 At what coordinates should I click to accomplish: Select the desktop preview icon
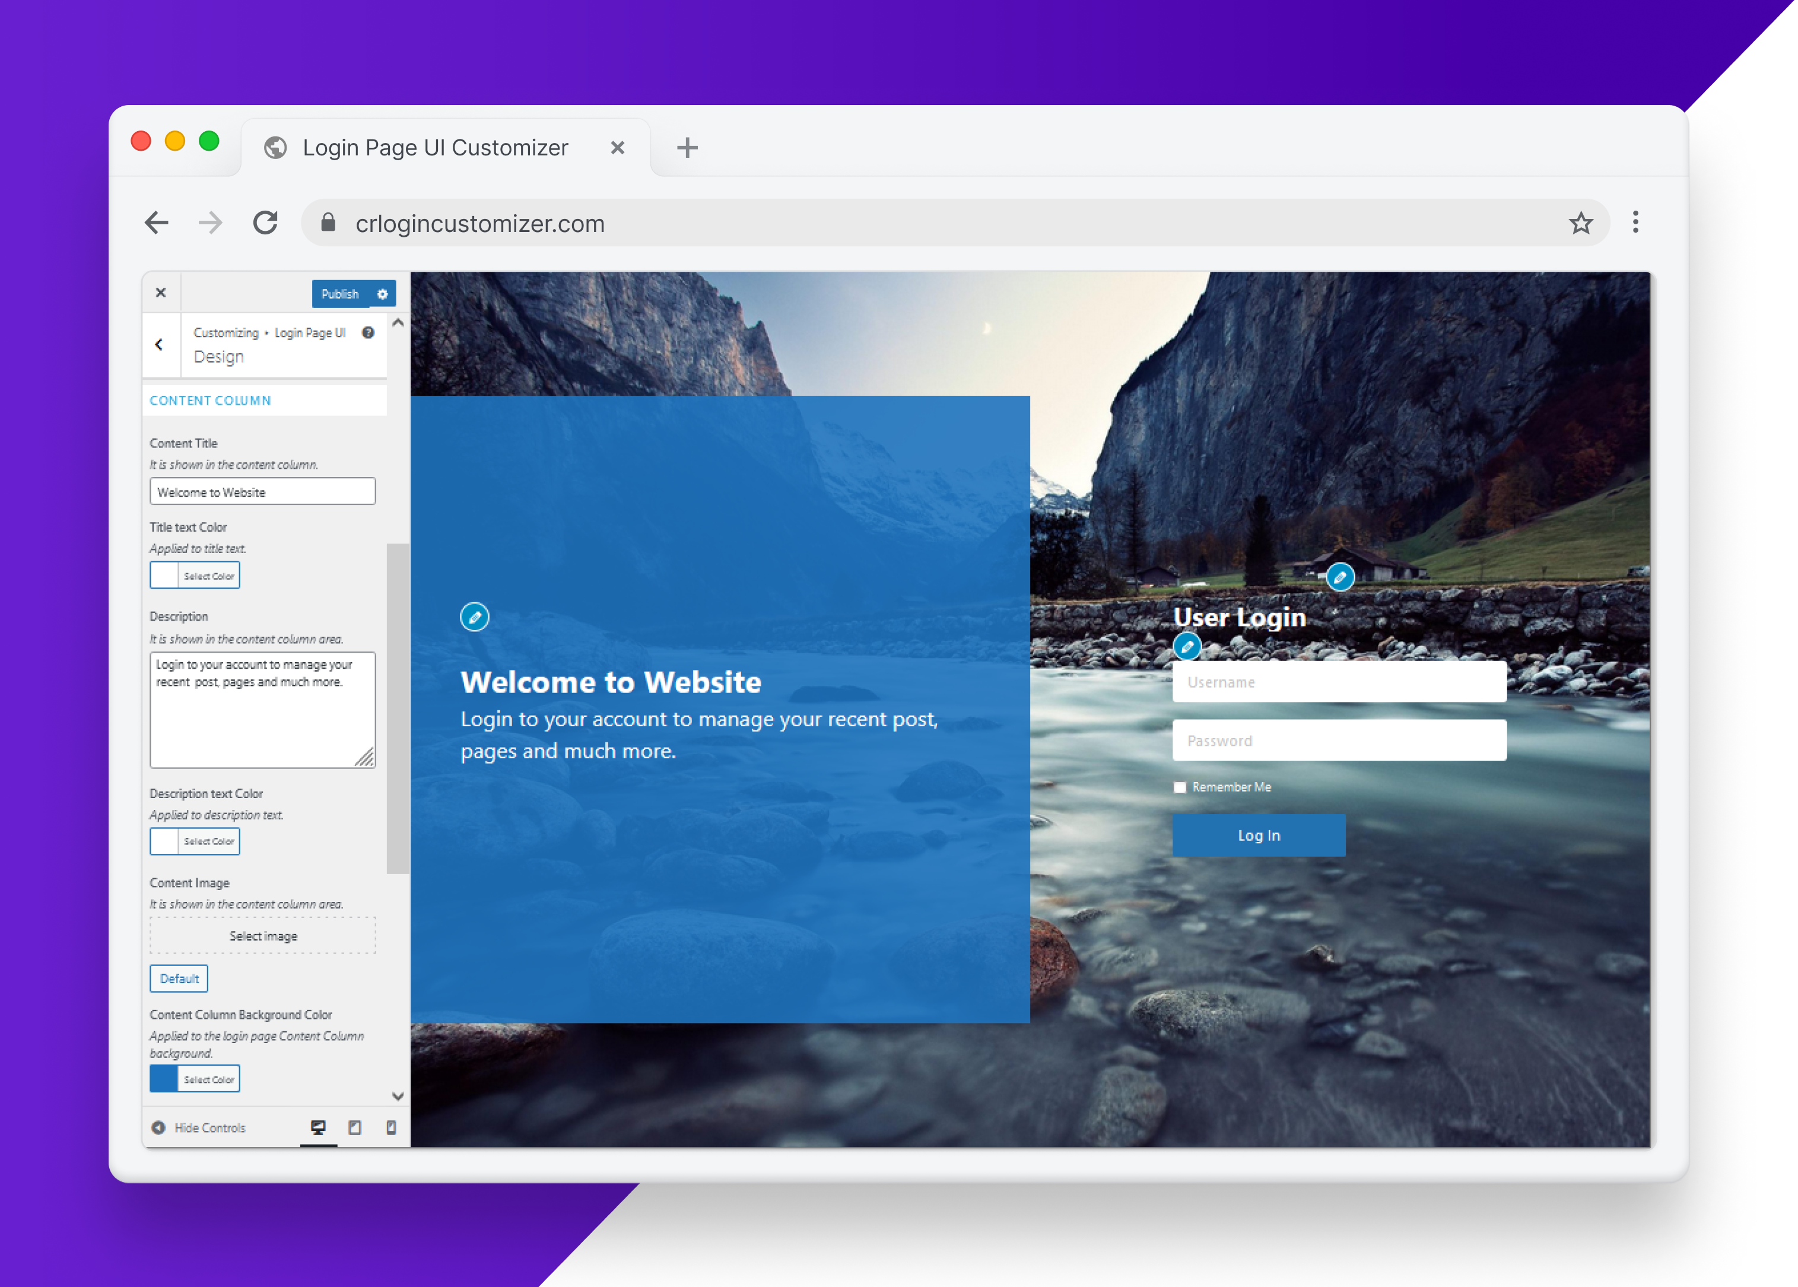point(319,1127)
